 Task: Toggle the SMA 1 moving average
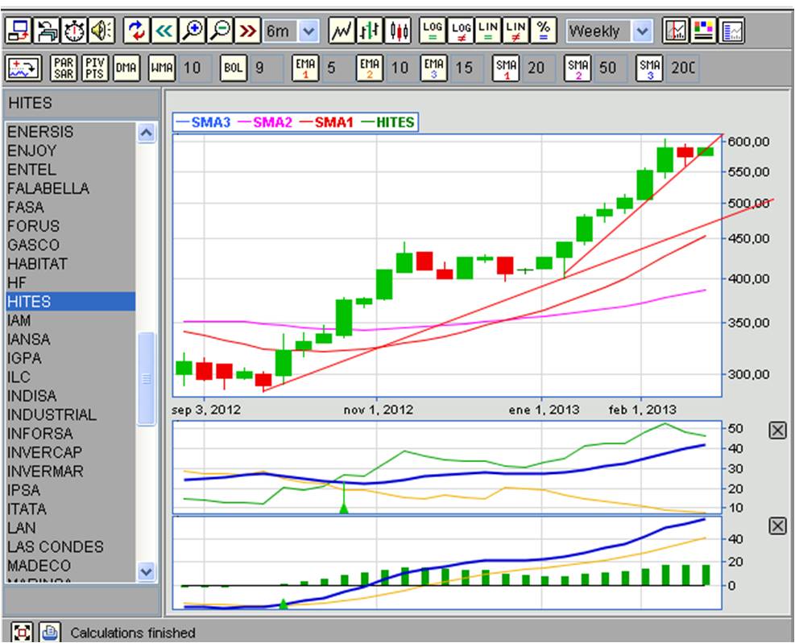[507, 68]
